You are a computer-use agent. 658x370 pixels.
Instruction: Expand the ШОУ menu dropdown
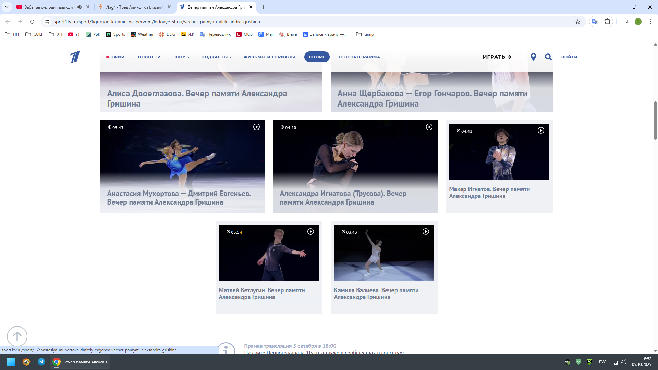(x=182, y=57)
